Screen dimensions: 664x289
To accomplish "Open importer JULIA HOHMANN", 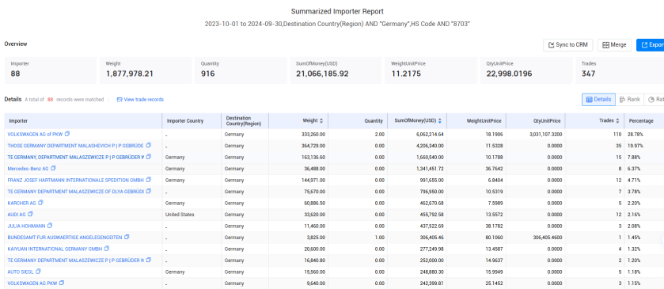I will coord(26,226).
